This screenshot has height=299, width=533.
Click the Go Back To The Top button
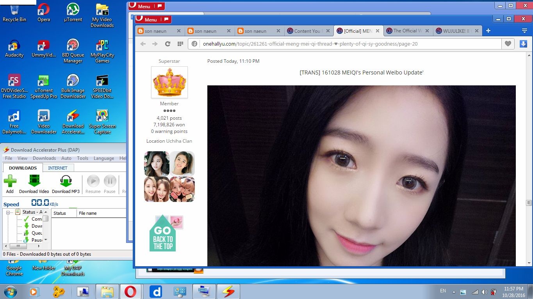click(162, 234)
